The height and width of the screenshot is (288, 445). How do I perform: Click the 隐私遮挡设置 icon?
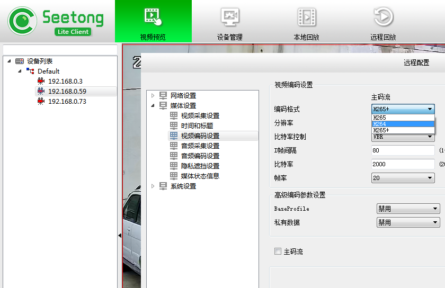pyautogui.click(x=174, y=166)
